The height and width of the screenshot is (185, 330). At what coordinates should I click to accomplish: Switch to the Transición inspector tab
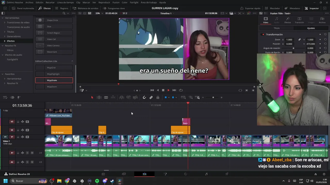(x=299, y=20)
